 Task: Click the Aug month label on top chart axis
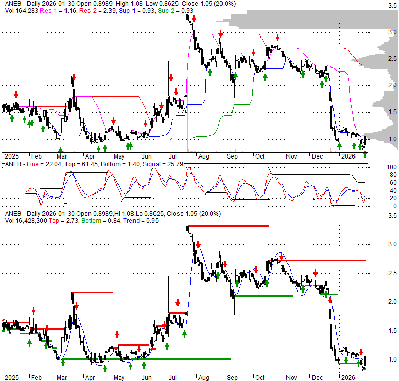coord(203,156)
